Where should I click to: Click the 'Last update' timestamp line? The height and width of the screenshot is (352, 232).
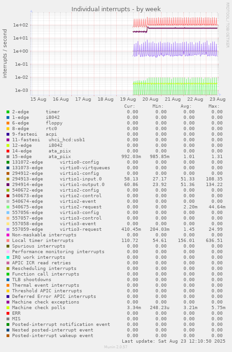tap(173, 341)
